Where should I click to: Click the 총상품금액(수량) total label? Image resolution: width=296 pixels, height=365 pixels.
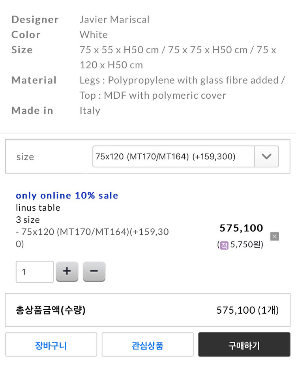coord(51,310)
